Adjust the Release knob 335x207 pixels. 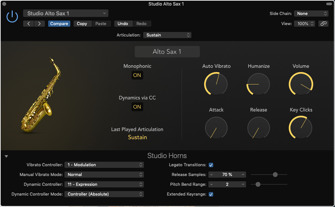pyautogui.click(x=258, y=128)
